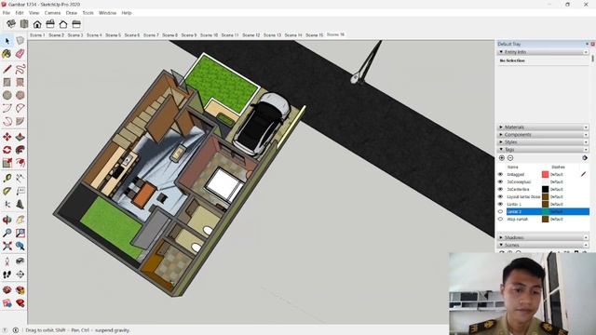
Task: Activate the Rotate tool
Action: (x=7, y=150)
